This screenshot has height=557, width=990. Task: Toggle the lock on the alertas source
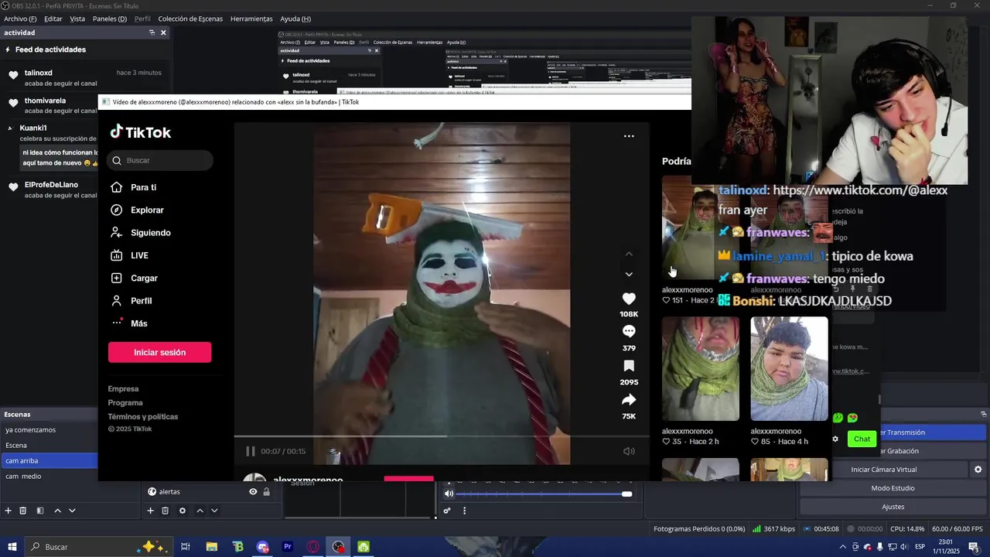[x=266, y=492]
